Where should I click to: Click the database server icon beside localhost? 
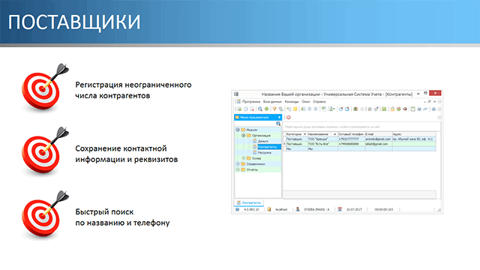click(268, 209)
